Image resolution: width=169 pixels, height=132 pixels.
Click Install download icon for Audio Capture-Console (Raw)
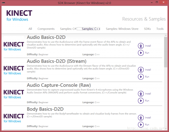[141, 94]
